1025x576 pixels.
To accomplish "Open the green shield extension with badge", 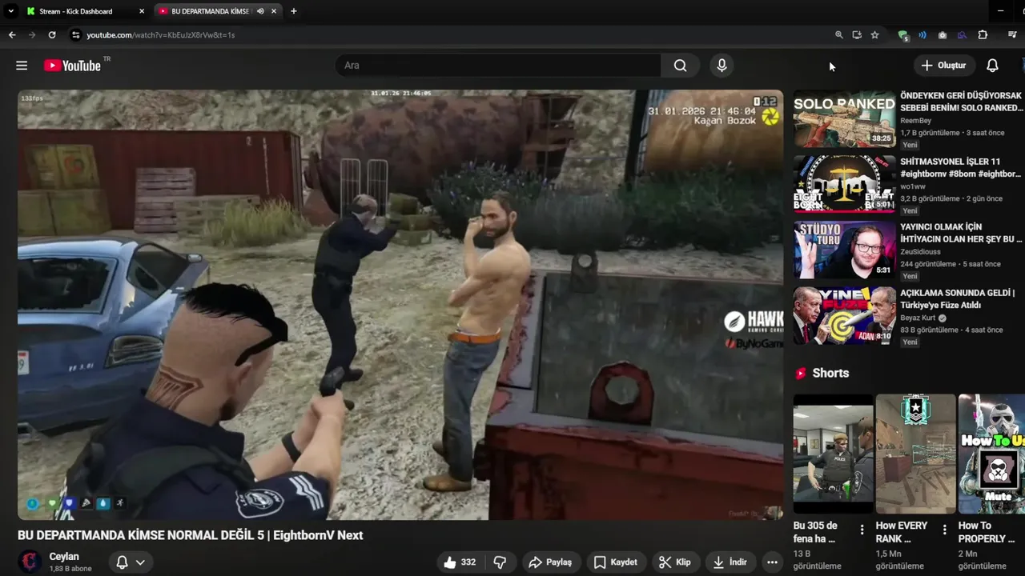I will pos(902,35).
